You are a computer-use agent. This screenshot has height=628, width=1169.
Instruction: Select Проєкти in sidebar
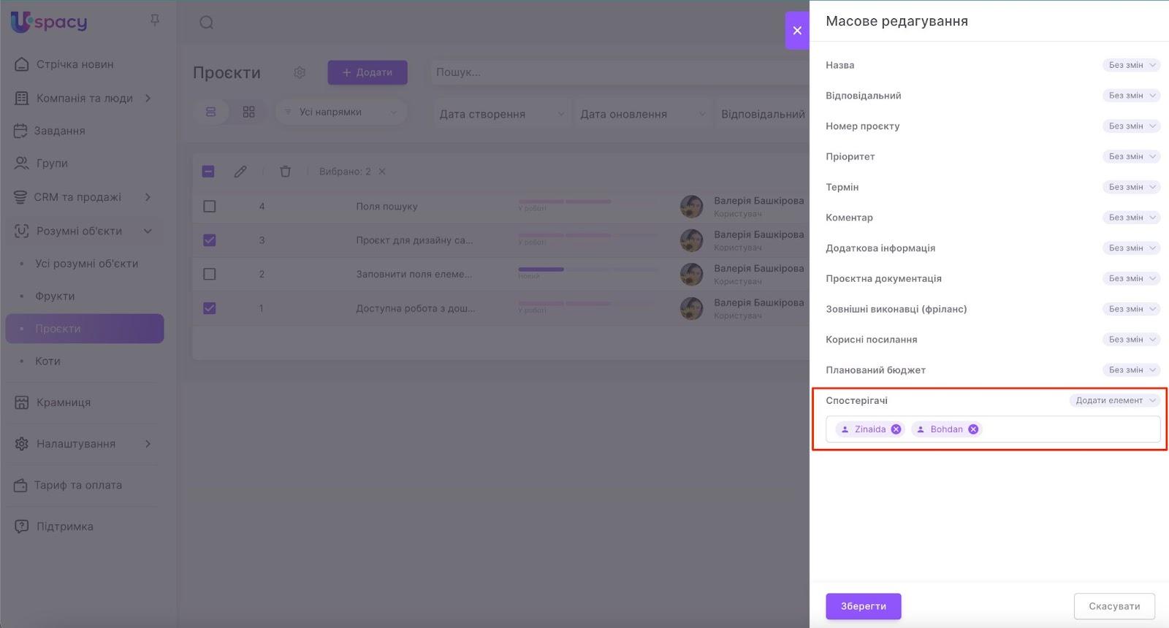(x=85, y=329)
